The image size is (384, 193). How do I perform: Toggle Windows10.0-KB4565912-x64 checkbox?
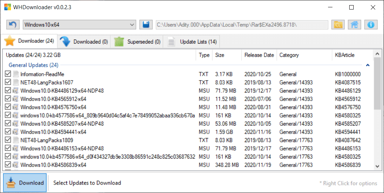tap(8, 99)
